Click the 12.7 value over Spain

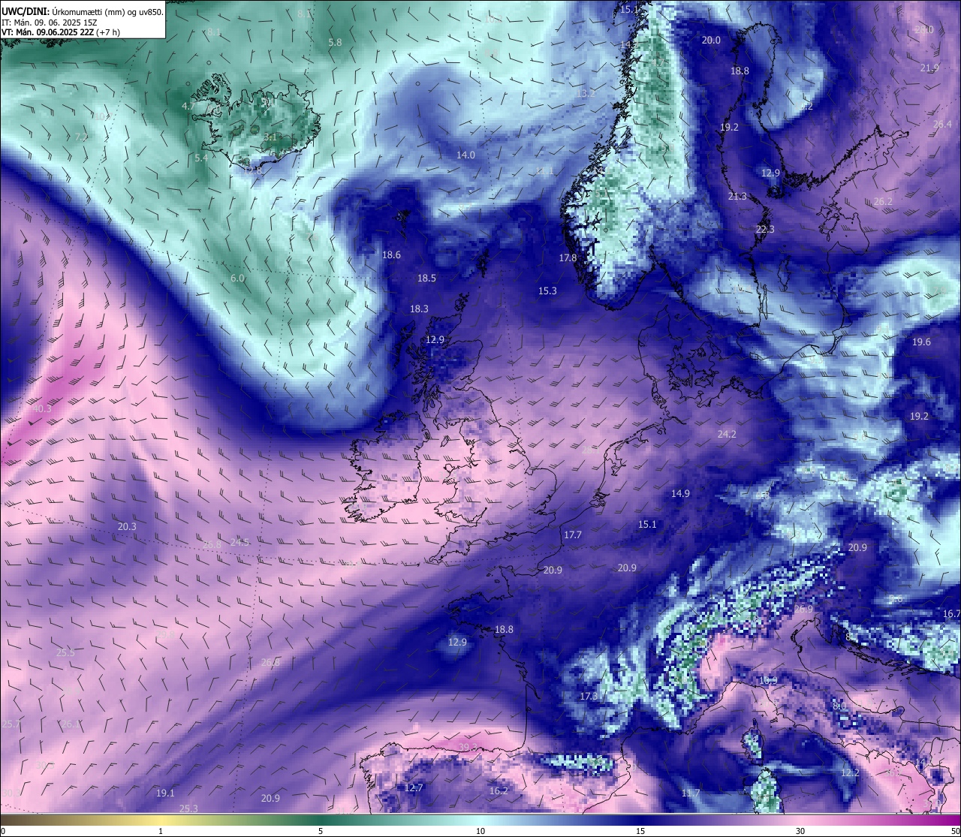pos(414,788)
